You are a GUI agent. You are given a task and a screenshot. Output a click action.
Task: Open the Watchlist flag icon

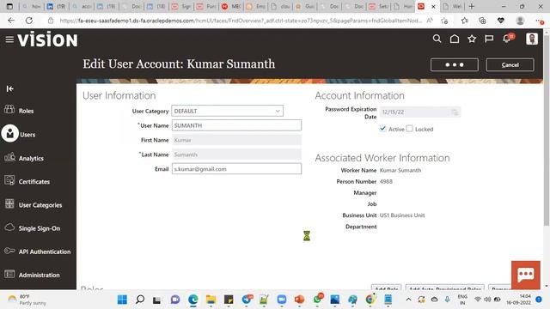[489, 39]
